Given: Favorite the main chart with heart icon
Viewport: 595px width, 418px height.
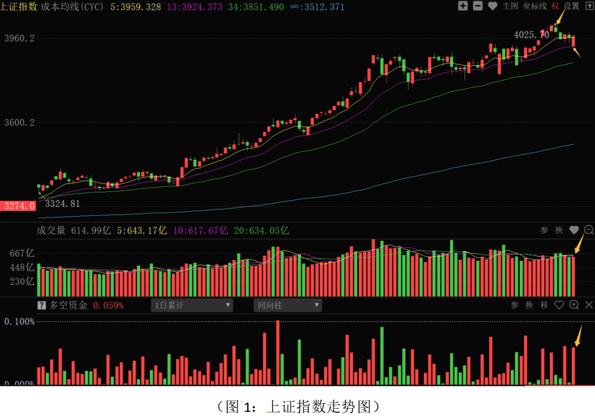Looking at the screenshot, I should [492, 6].
